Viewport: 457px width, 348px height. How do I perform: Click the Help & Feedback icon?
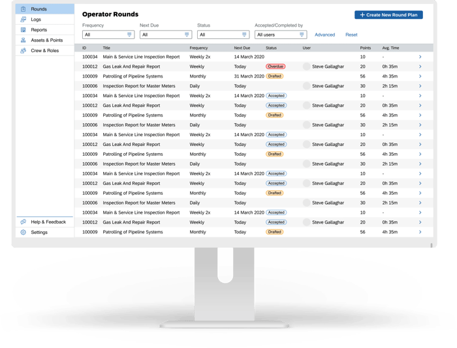pyautogui.click(x=24, y=222)
